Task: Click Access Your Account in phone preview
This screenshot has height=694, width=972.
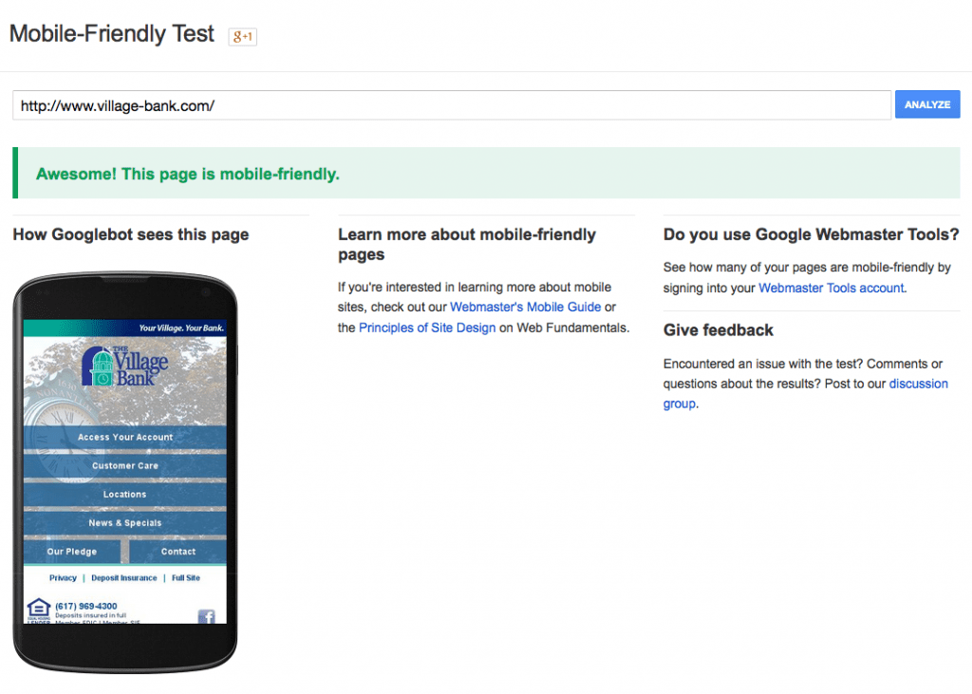Action: 124,438
